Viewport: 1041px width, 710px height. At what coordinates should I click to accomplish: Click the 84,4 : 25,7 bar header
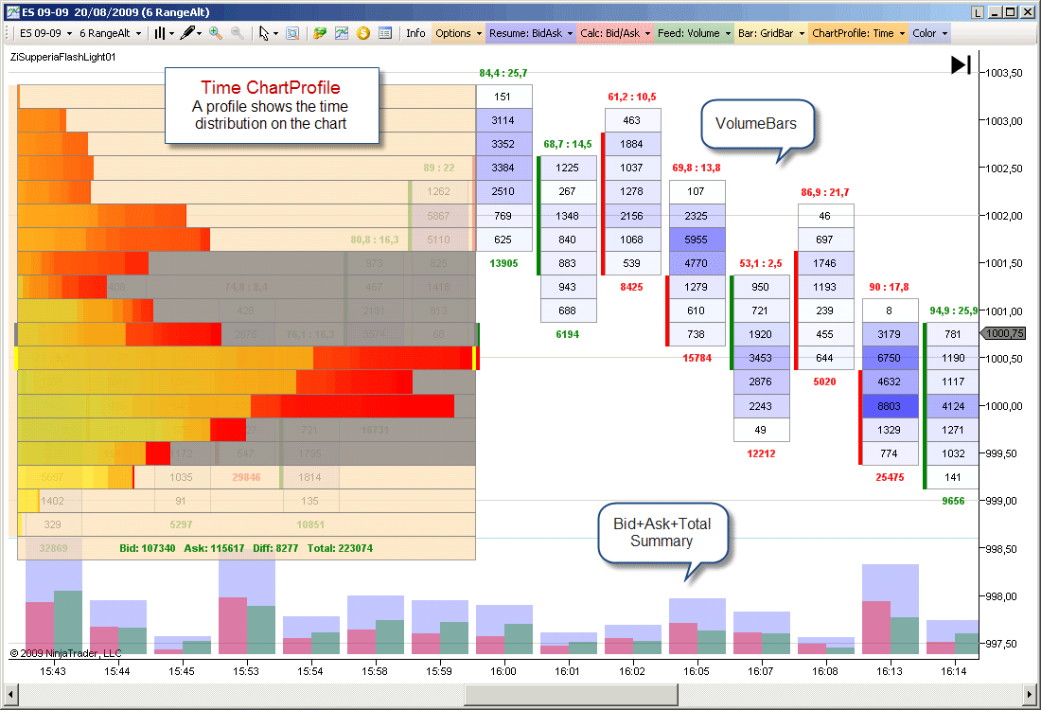coord(503,73)
